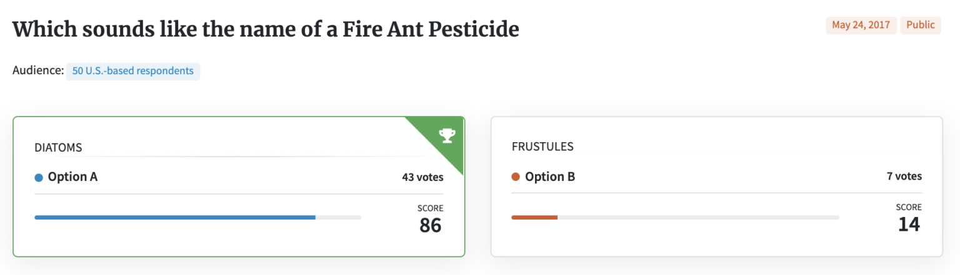Click the blue dot beside Option A
The width and height of the screenshot is (960, 275).
coord(39,178)
